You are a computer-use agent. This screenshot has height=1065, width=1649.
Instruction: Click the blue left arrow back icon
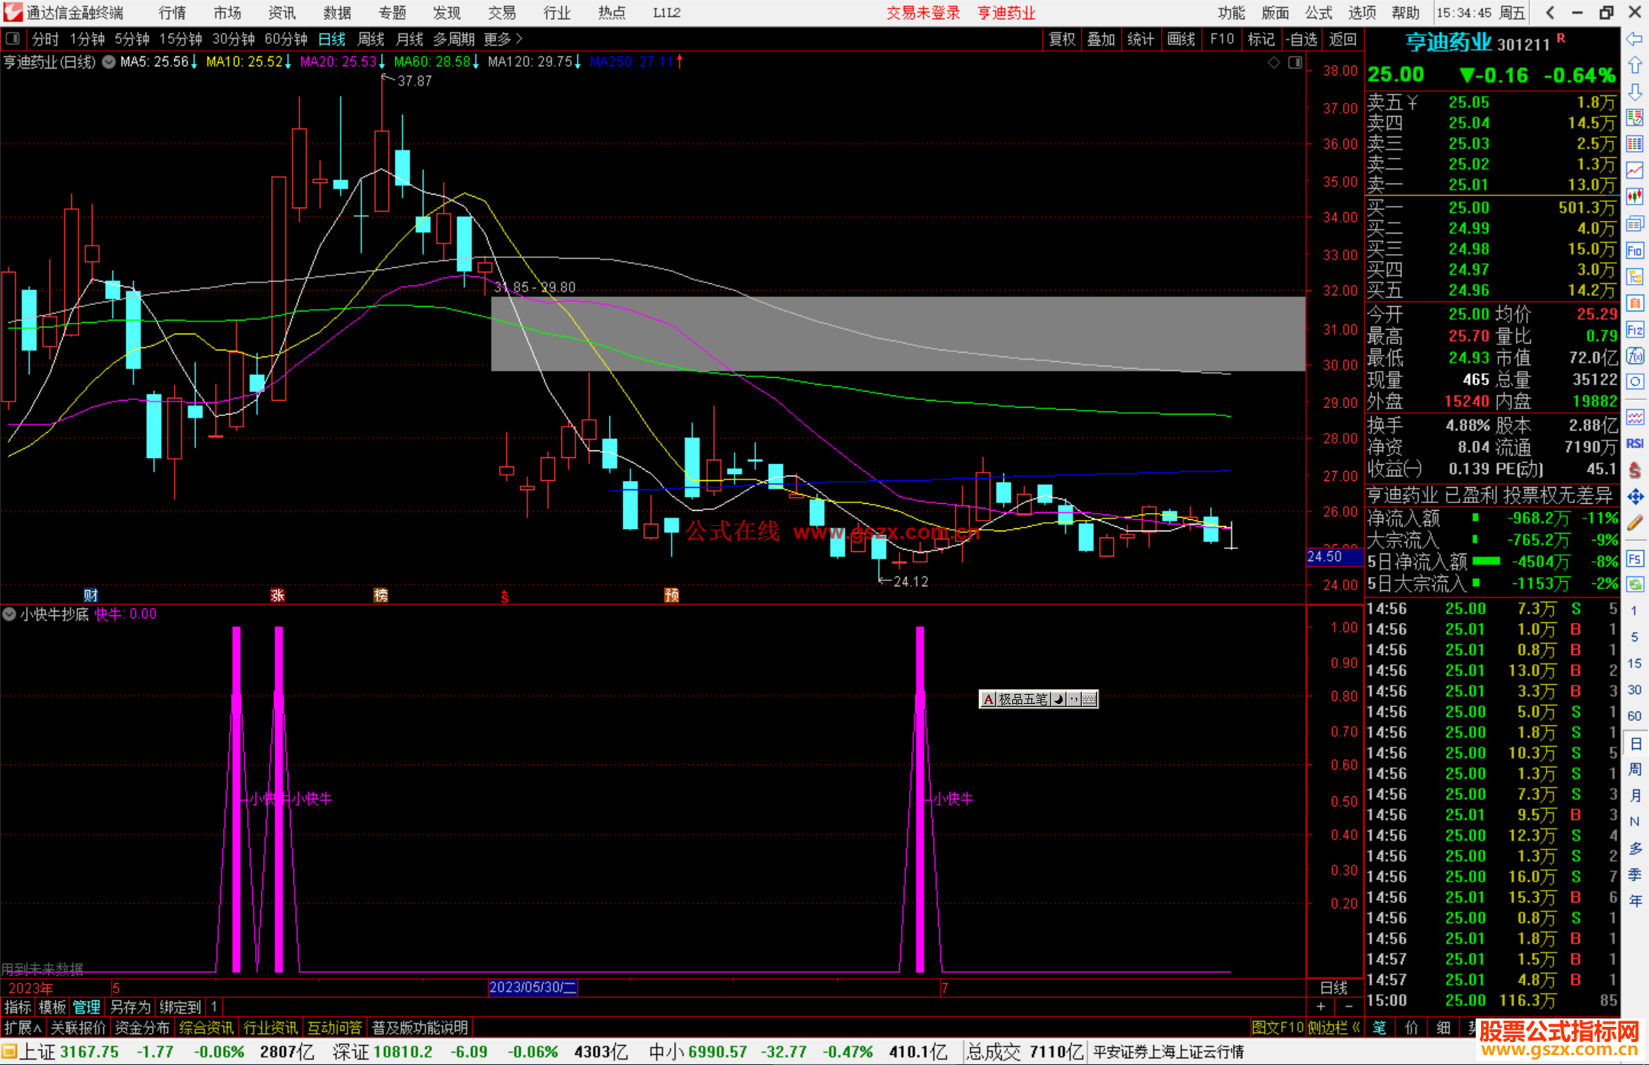(1634, 39)
